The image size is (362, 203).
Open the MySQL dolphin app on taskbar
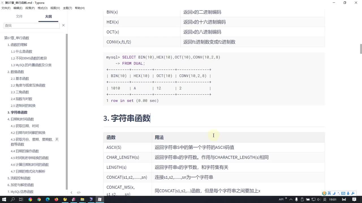coord(91,199)
